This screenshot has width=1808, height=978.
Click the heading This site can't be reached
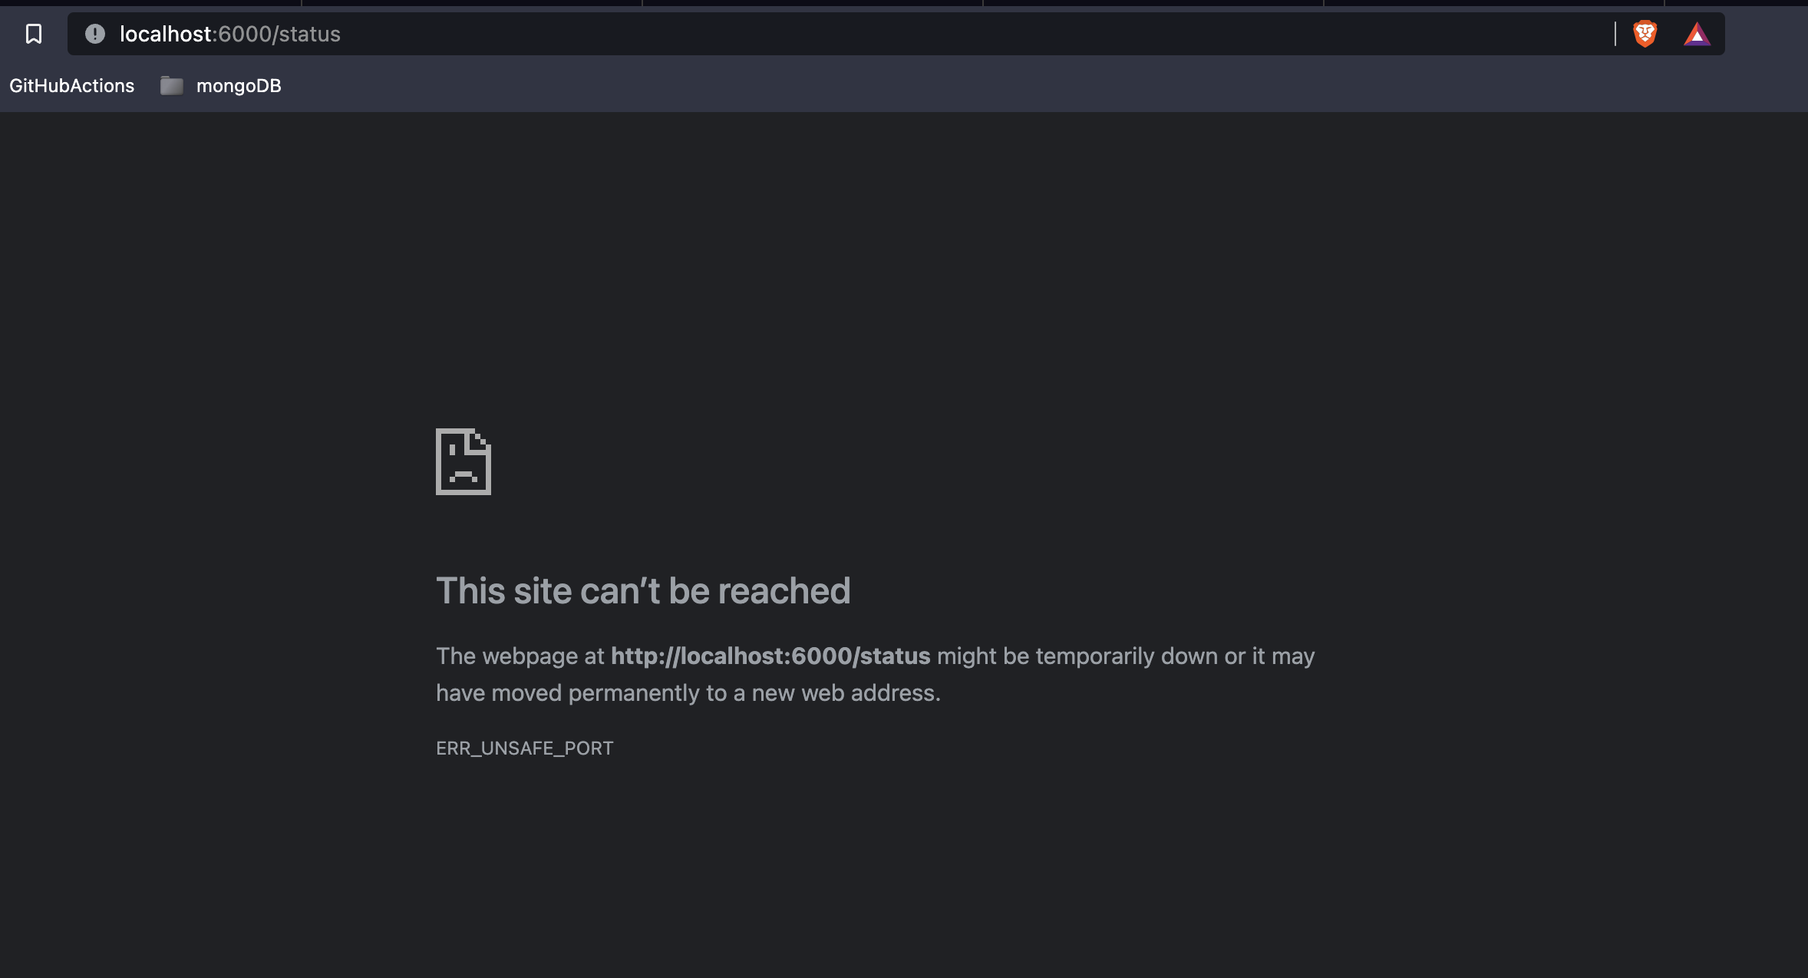point(643,590)
